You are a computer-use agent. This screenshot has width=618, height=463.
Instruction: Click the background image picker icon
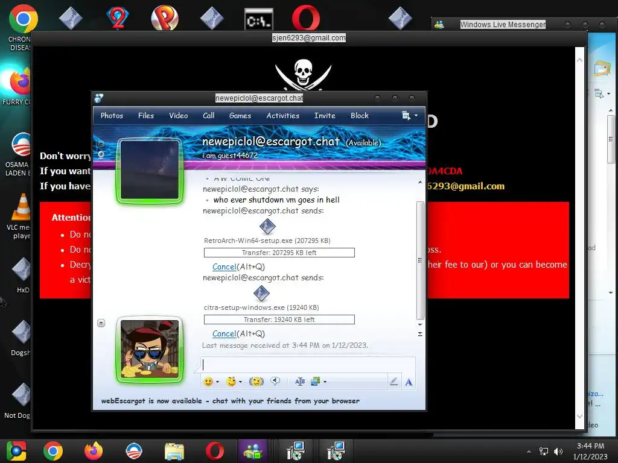pyautogui.click(x=315, y=382)
